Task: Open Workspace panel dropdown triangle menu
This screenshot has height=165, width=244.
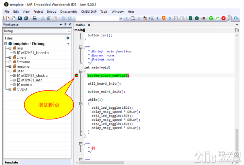Action: pos(61,24)
